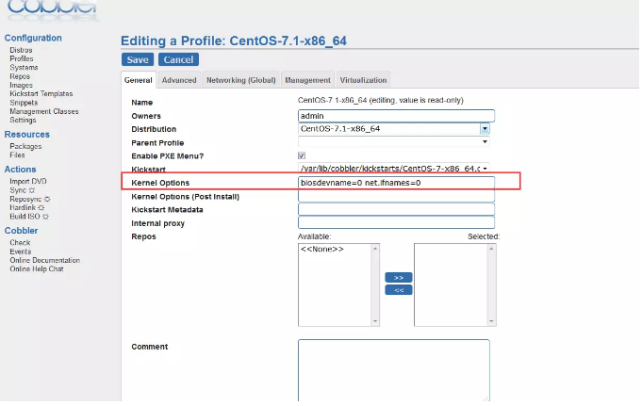Open the Distribution dropdown

pyautogui.click(x=485, y=129)
